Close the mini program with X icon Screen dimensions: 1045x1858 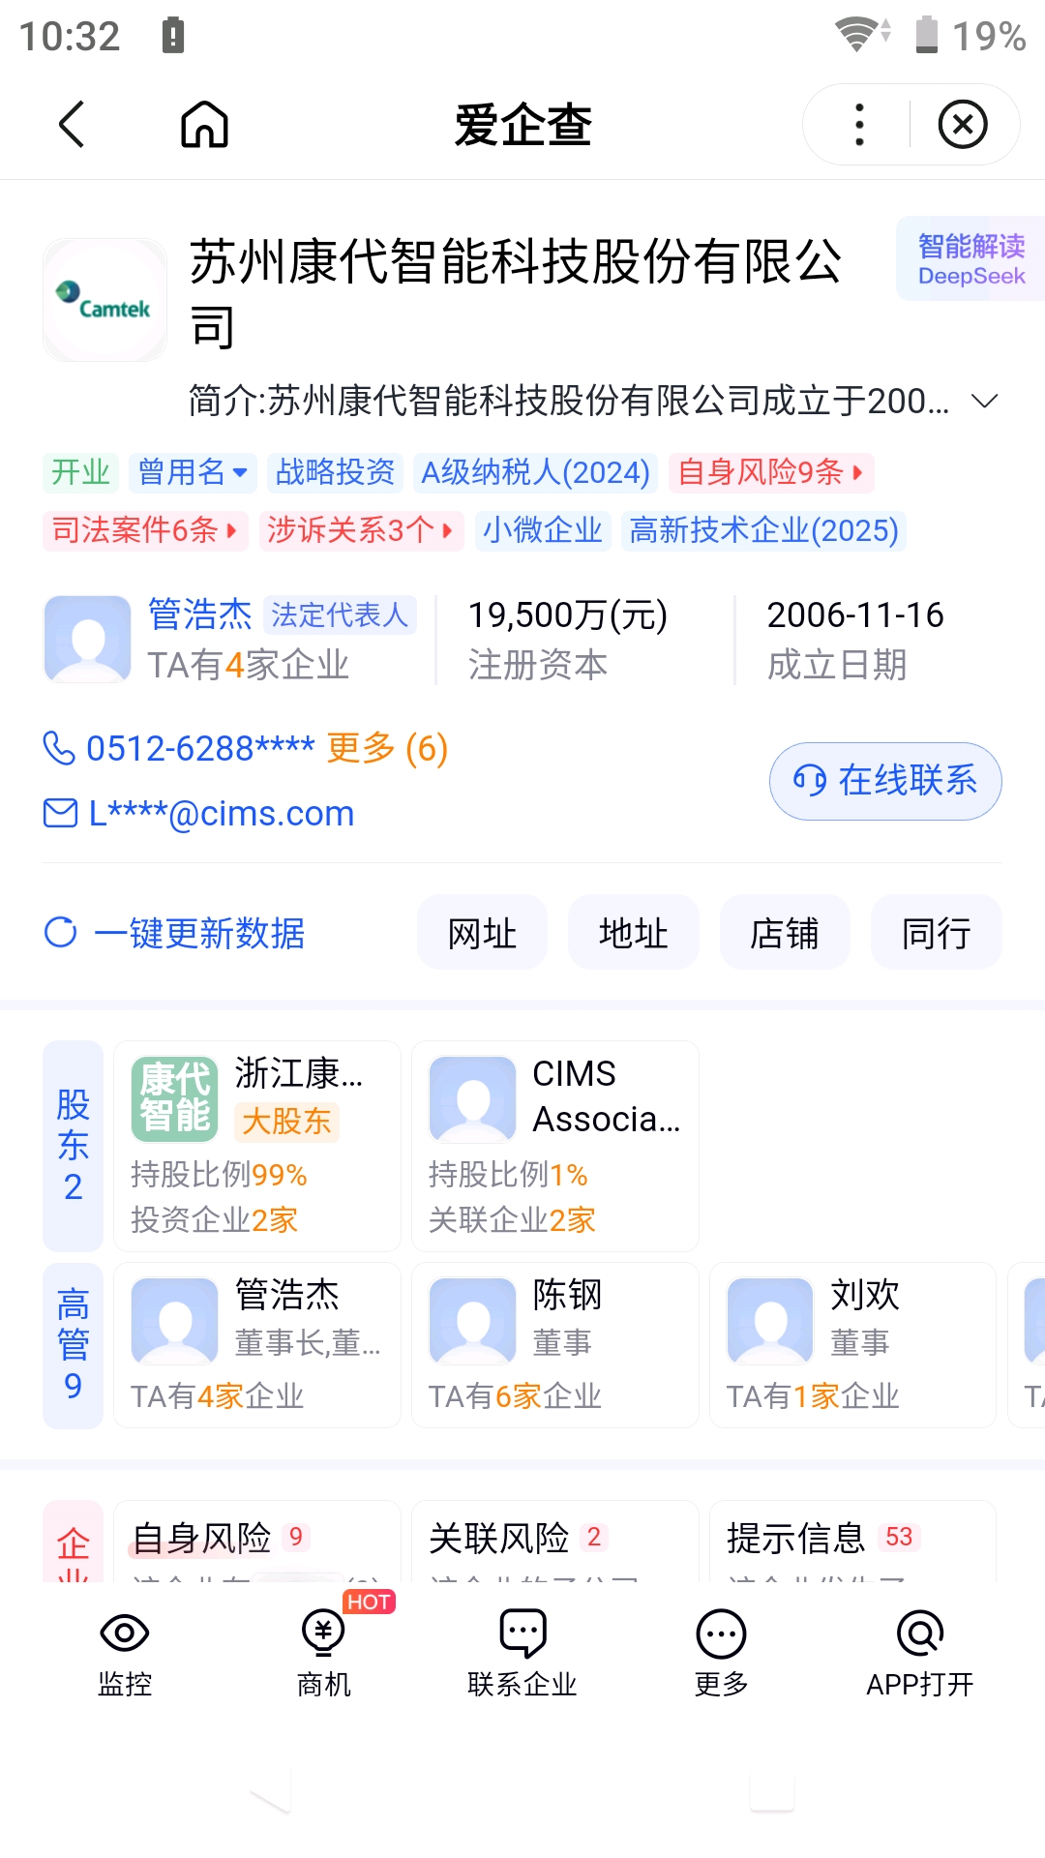click(x=963, y=124)
